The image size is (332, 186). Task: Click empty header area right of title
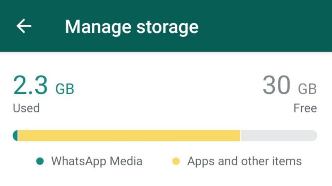[x=266, y=26]
